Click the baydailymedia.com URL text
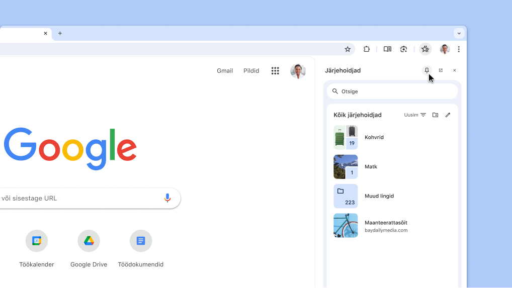The height and width of the screenshot is (288, 512). pyautogui.click(x=386, y=230)
